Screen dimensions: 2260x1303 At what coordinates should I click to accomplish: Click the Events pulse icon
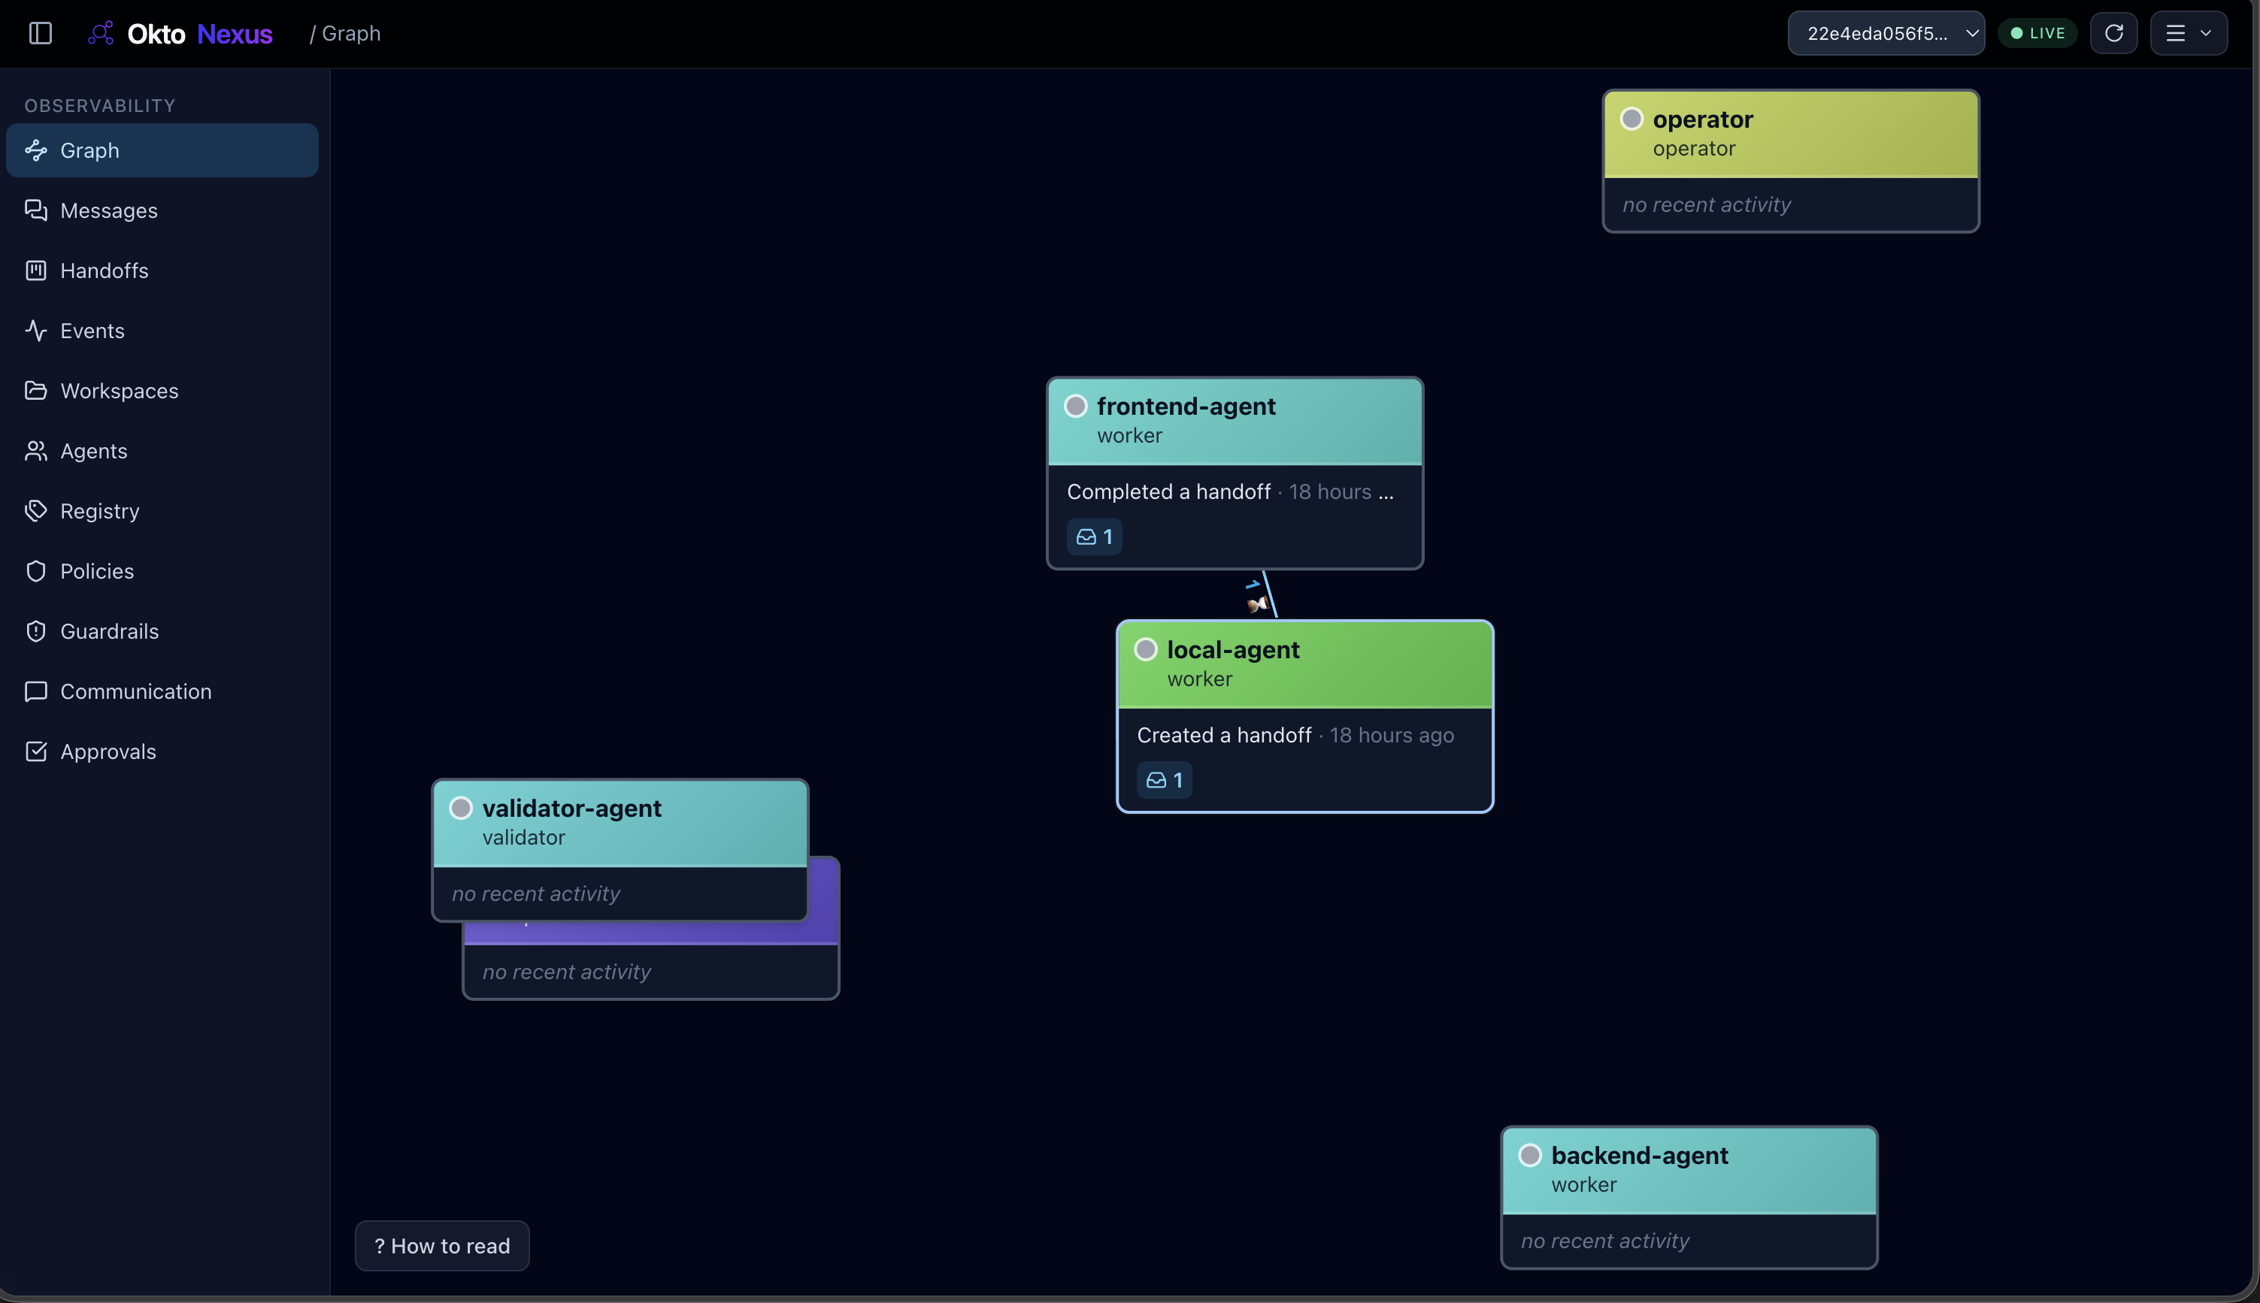tap(36, 330)
